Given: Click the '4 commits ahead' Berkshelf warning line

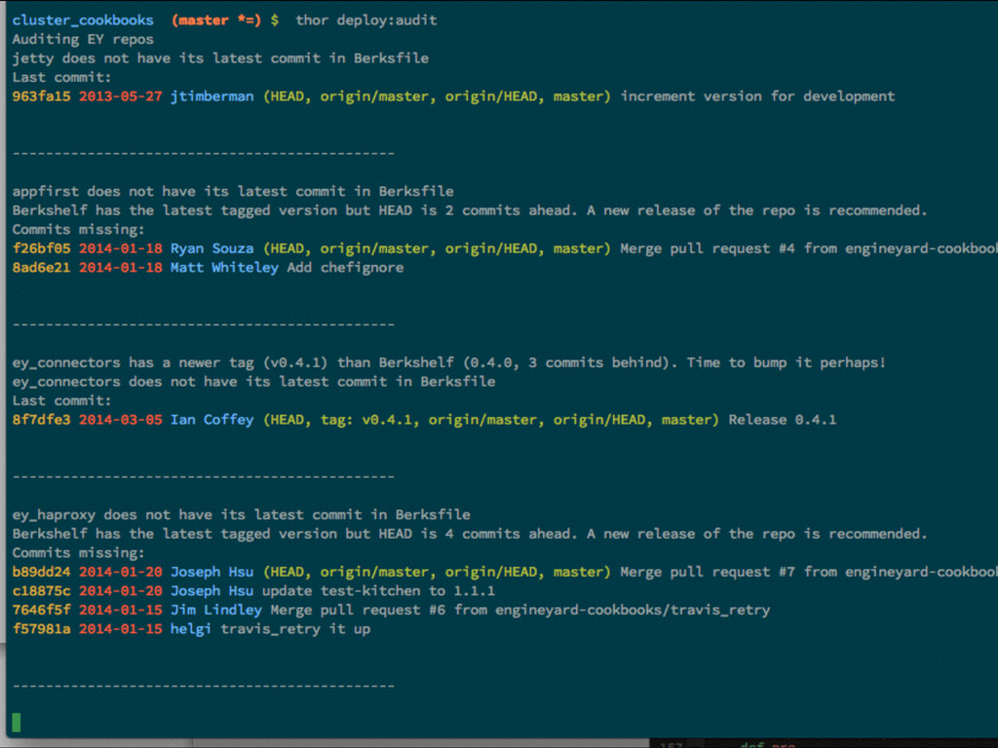Looking at the screenshot, I should pyautogui.click(x=470, y=534).
